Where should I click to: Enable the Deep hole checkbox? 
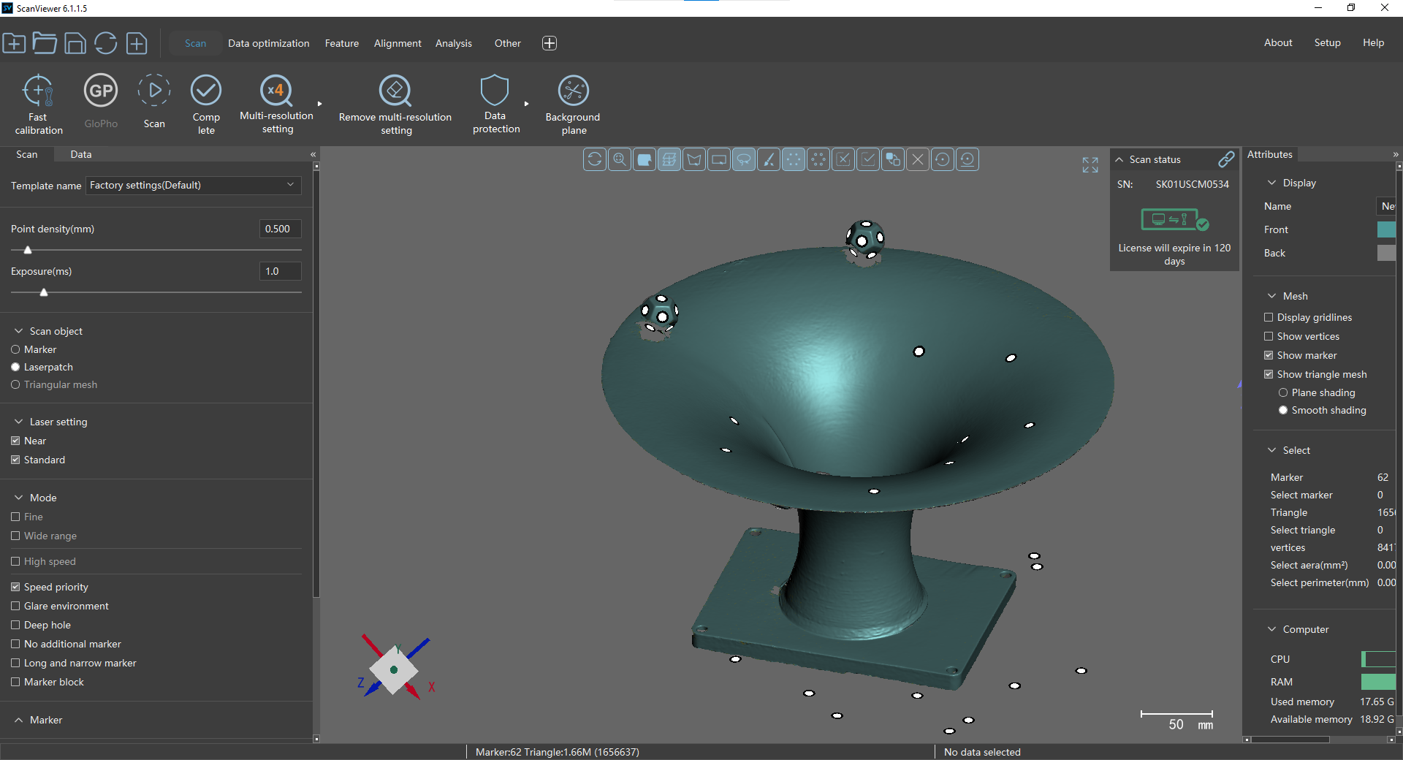point(15,625)
